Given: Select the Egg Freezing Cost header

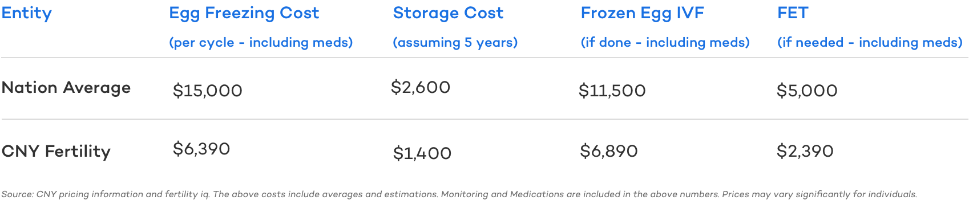Looking at the screenshot, I should pos(244,13).
